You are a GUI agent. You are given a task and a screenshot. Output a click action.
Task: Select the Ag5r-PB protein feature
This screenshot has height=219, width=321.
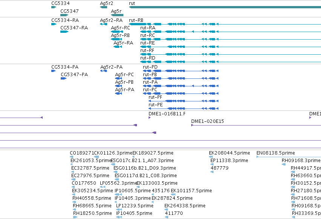point(118,86)
